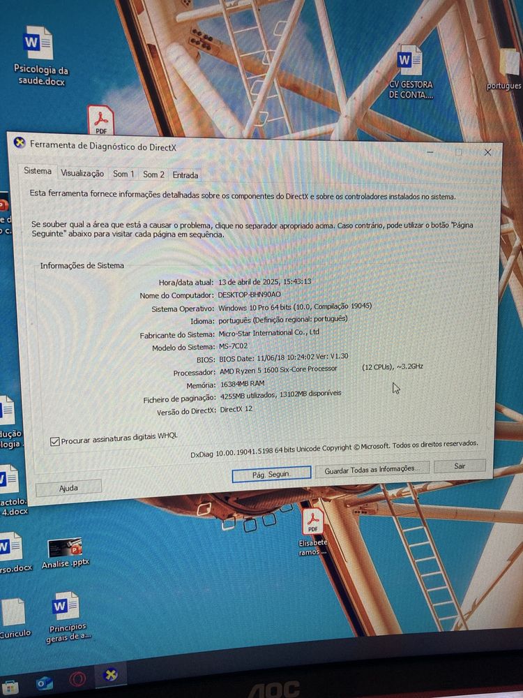Click the MS-7C02 system model value

click(234, 346)
